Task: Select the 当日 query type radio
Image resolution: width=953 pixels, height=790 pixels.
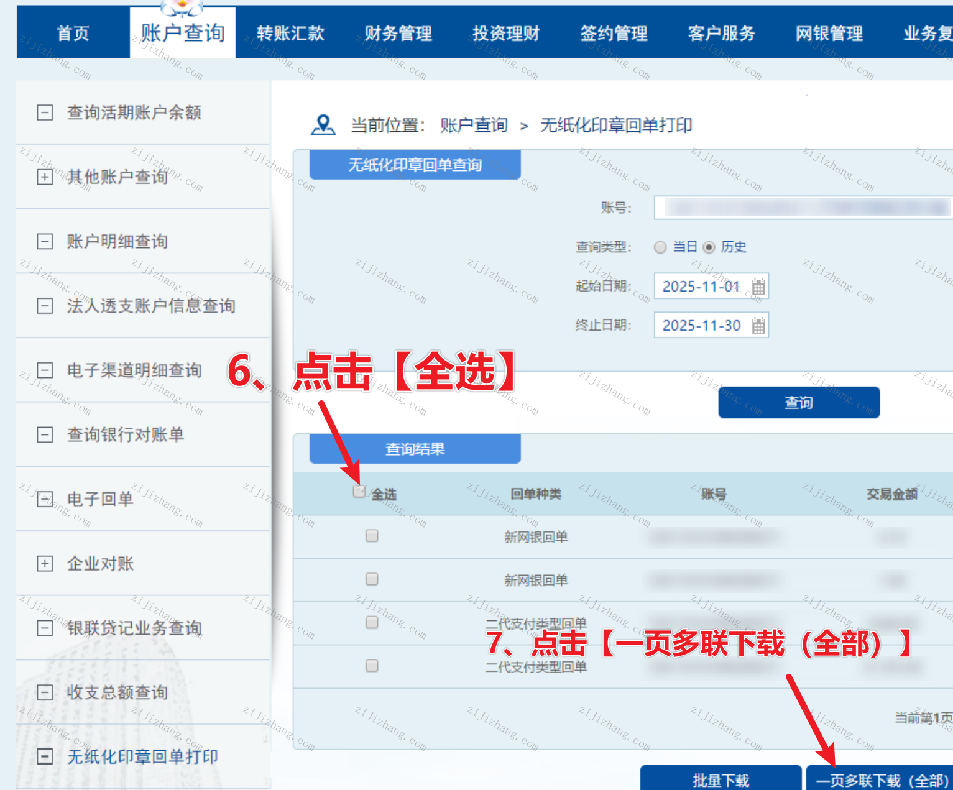Action: 660,247
